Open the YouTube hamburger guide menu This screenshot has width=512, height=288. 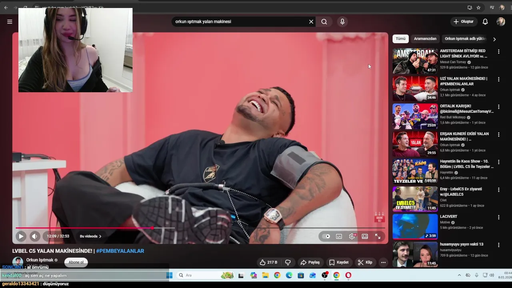point(10,22)
